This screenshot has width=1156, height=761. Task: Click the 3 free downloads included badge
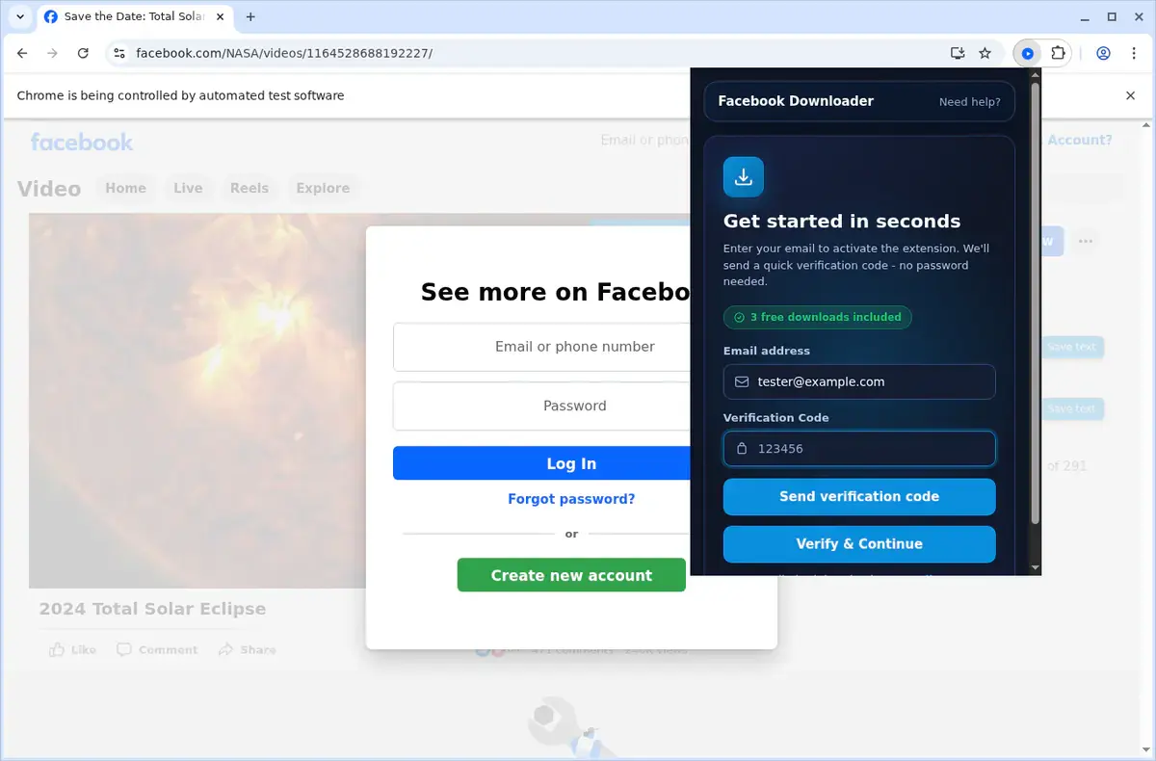[x=817, y=317]
